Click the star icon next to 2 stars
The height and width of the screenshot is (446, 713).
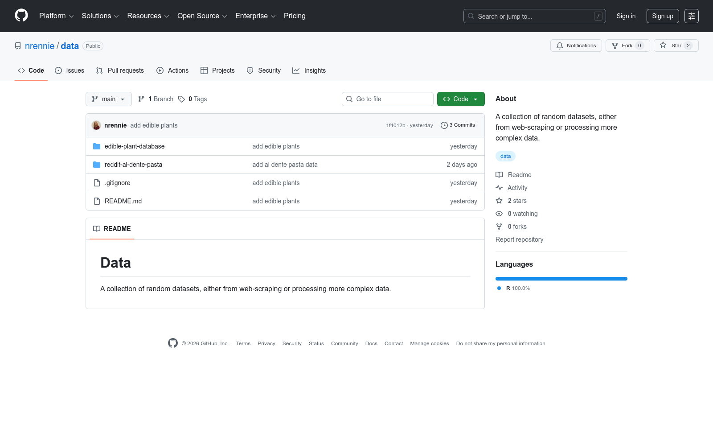point(499,201)
